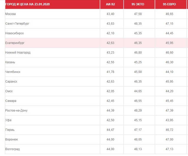Click Самара АИ-92 price 42,45
188x156 pixels.
(x=110, y=101)
